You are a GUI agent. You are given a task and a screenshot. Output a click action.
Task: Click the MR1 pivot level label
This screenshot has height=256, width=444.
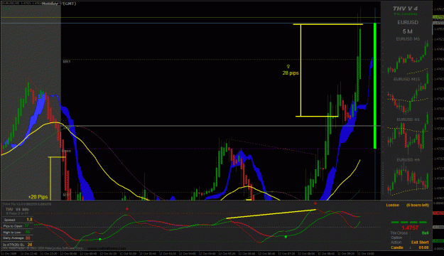click(x=67, y=62)
